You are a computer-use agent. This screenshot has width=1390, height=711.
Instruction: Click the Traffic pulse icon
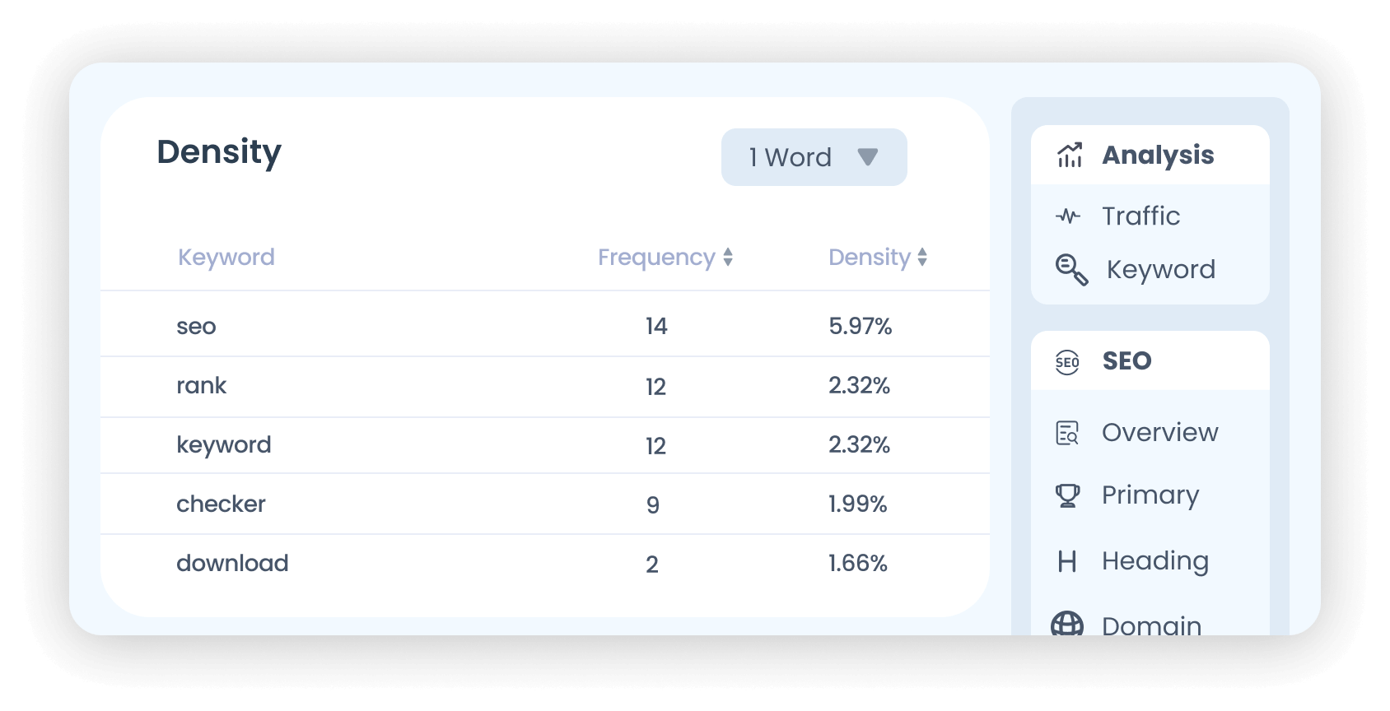tap(1068, 216)
